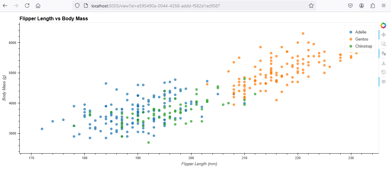391x172 pixels.
Task: Open browser extensions icon
Action: [x=373, y=6]
